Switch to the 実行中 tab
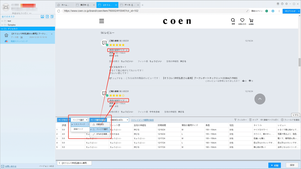 tap(86, 5)
